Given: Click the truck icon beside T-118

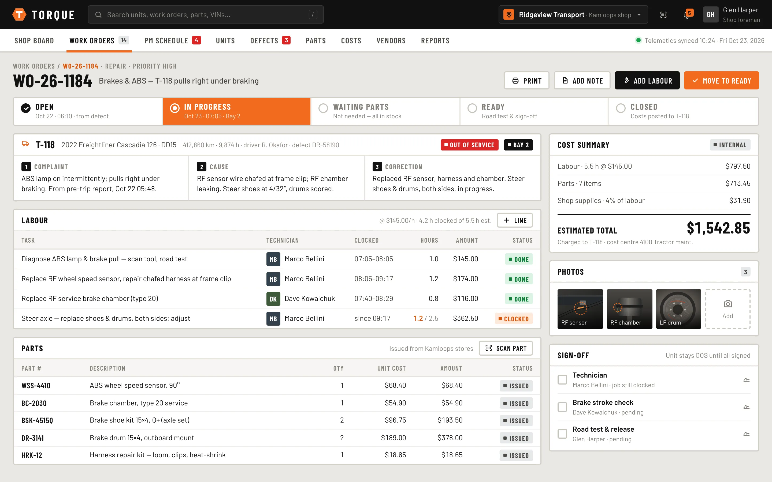Looking at the screenshot, I should (25, 144).
